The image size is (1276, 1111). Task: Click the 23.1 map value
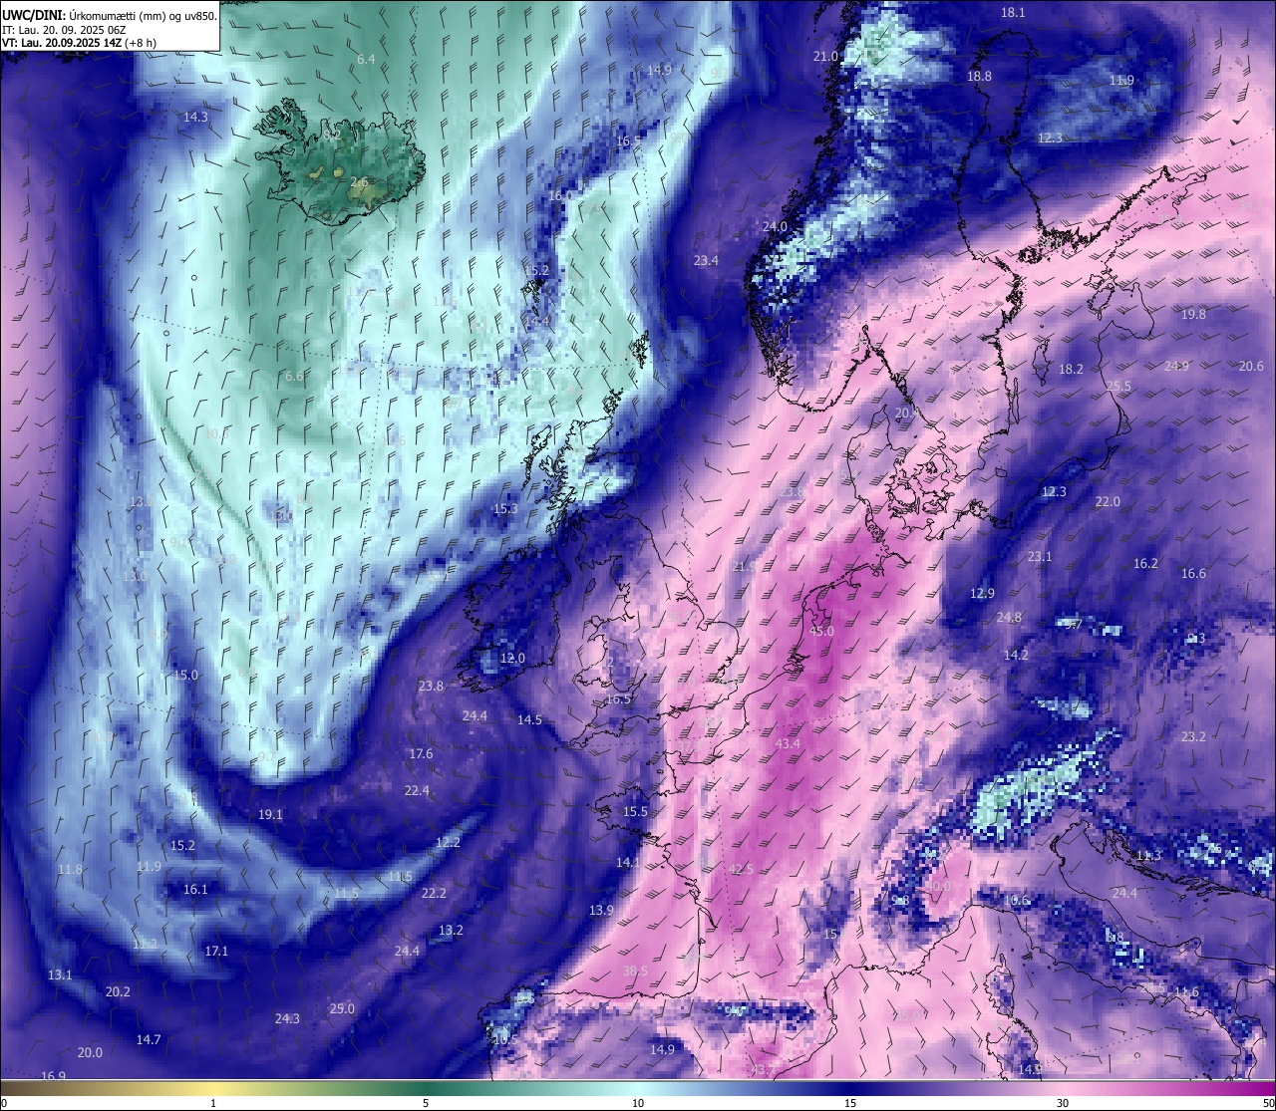(x=1040, y=556)
